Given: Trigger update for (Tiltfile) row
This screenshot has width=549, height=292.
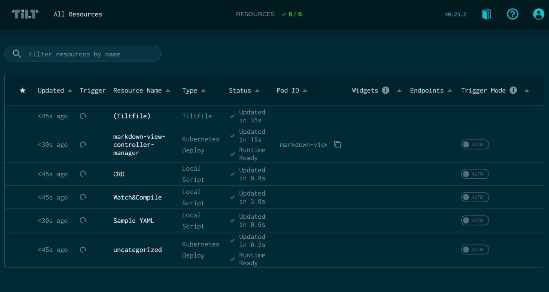Looking at the screenshot, I should click(x=83, y=116).
